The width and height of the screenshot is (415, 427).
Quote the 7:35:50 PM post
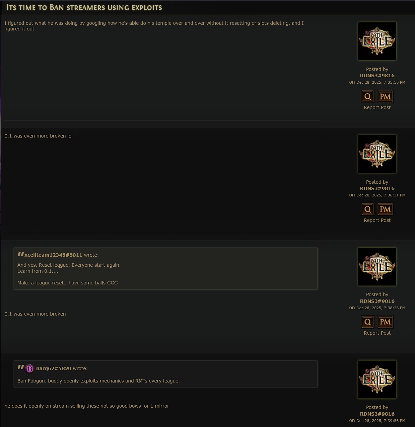[367, 97]
